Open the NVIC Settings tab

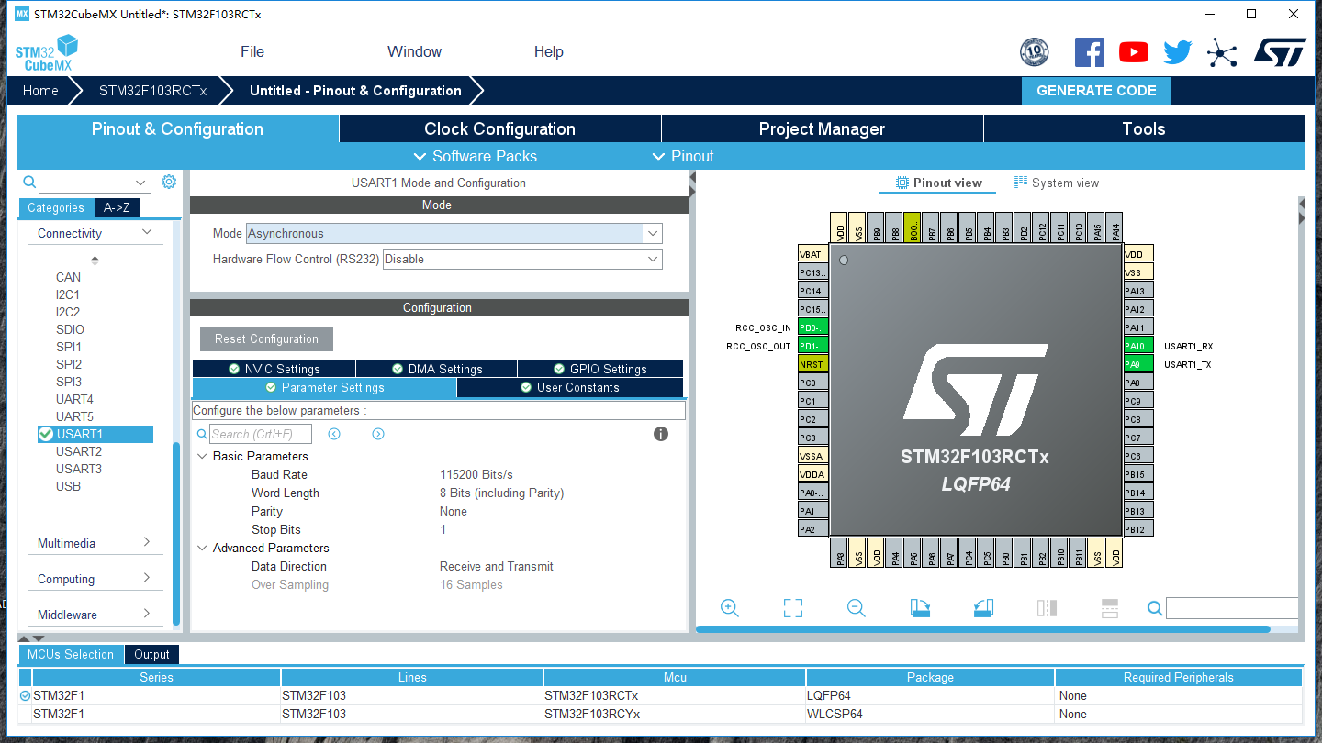[x=274, y=369]
